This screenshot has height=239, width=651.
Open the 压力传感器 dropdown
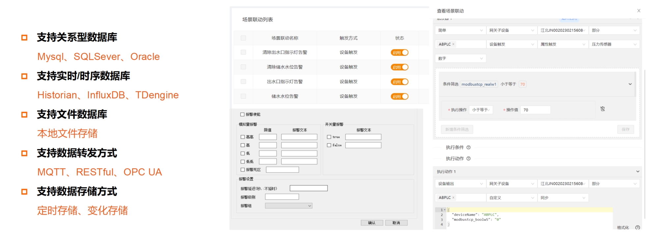pos(614,44)
